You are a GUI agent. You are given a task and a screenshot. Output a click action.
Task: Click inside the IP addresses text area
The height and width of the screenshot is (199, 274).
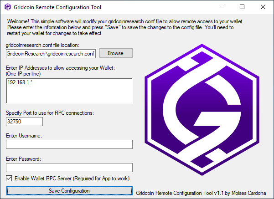click(69, 91)
